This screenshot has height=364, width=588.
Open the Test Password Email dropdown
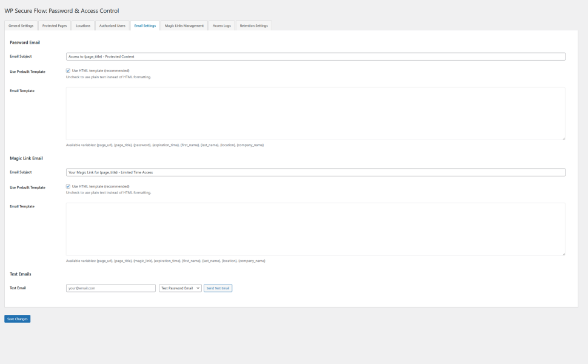coord(180,288)
